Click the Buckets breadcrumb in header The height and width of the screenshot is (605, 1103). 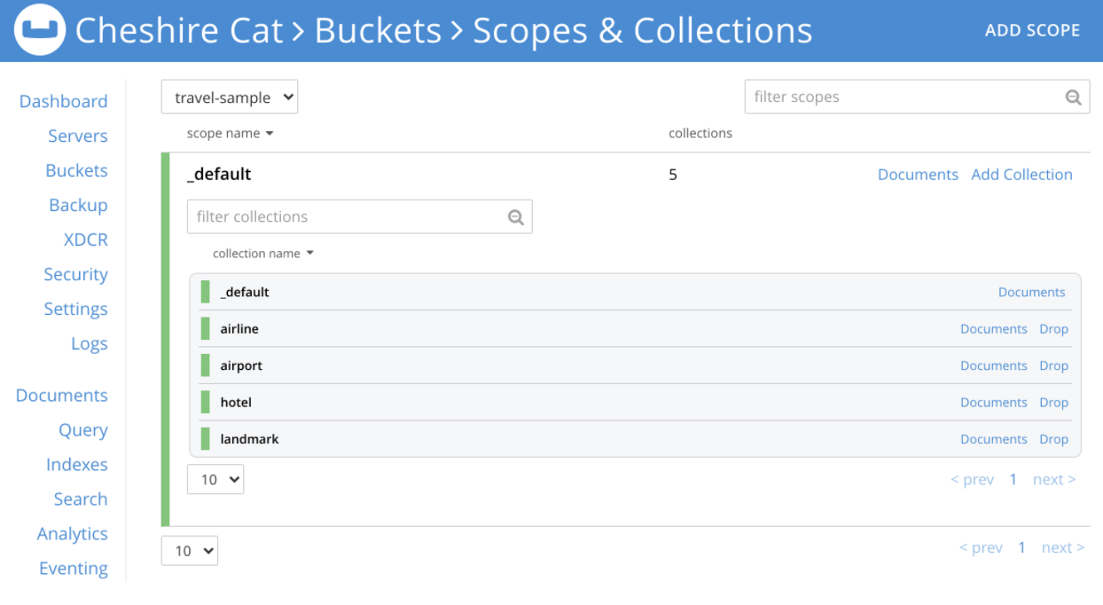[378, 31]
